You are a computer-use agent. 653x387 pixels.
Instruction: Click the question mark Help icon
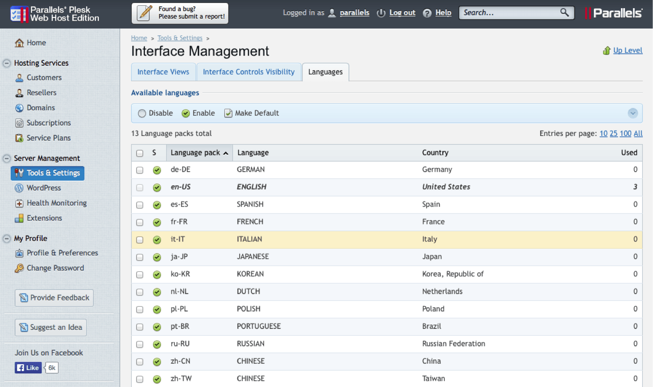point(427,13)
